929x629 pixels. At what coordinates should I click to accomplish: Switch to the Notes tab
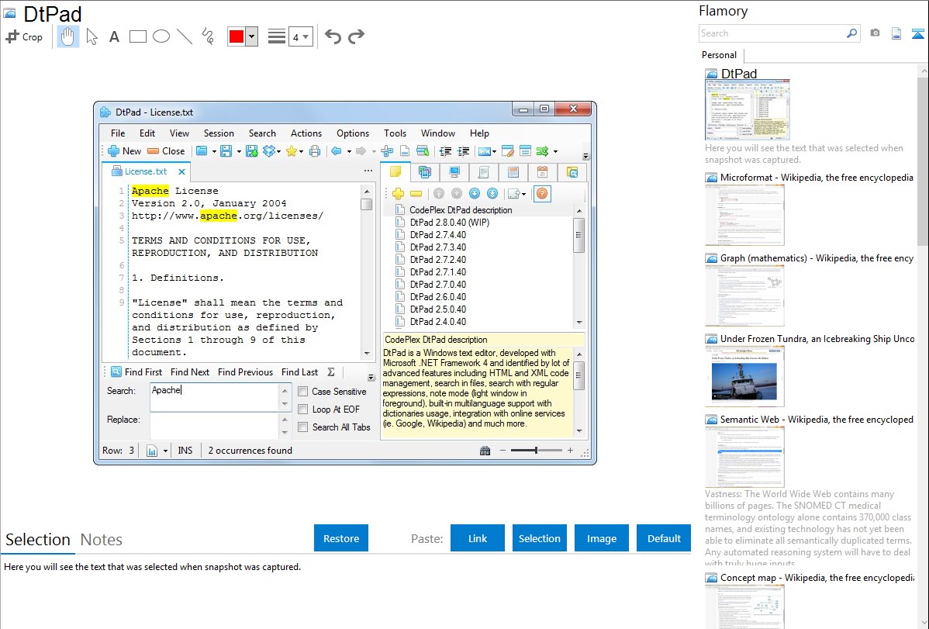[x=102, y=540]
